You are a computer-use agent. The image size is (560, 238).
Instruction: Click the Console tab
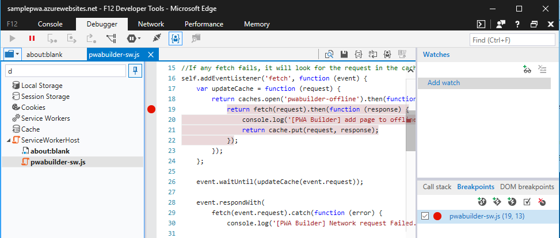50,24
